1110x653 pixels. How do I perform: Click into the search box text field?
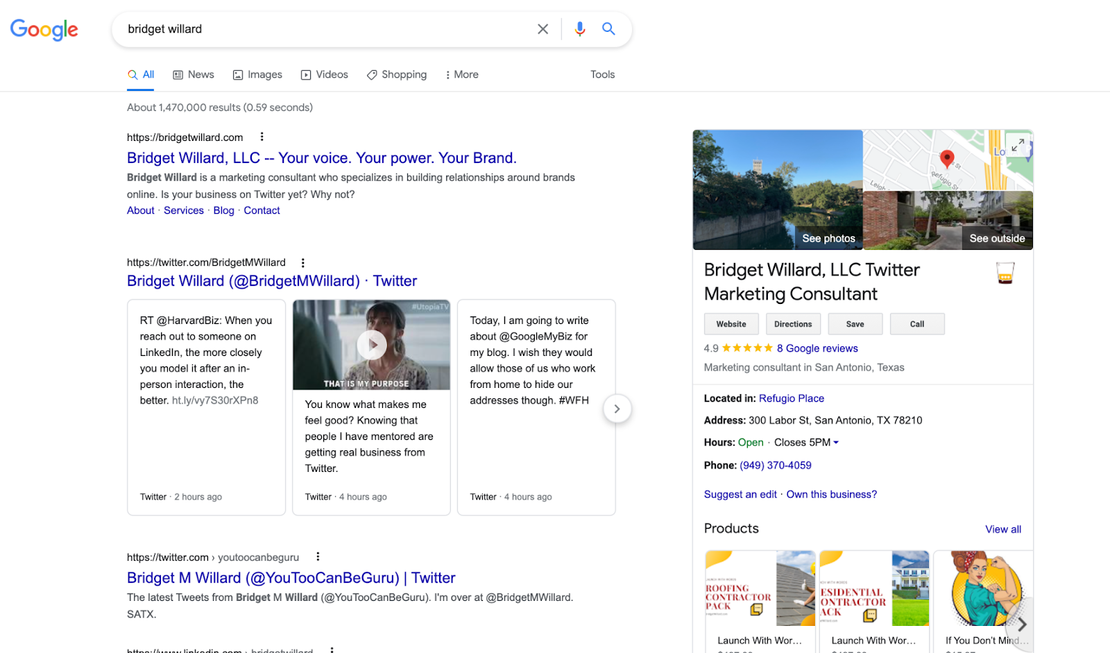tap(326, 29)
